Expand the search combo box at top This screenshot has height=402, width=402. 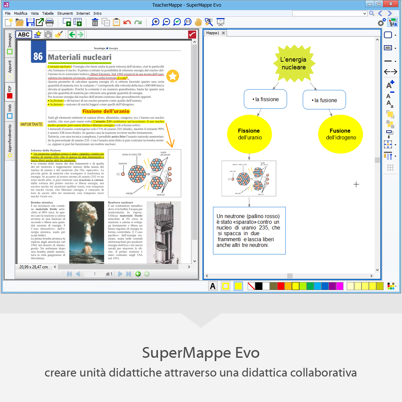[365, 14]
